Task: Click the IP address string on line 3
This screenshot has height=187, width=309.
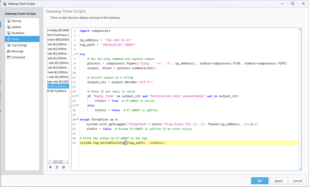Action: (x=118, y=40)
